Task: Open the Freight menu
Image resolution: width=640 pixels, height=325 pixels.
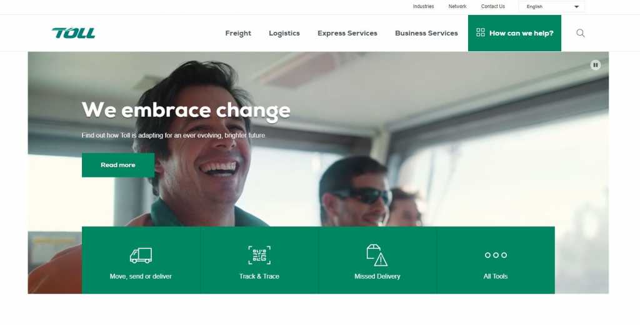Action: pyautogui.click(x=238, y=33)
